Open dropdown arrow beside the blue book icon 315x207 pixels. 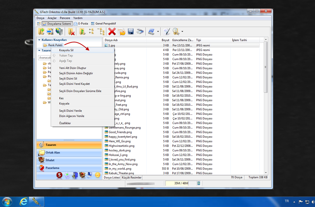(158, 32)
